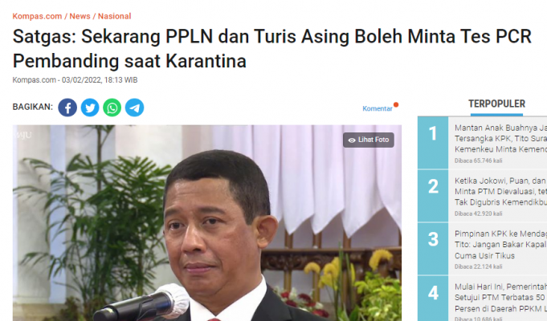547x321 pixels.
Task: Click the rank number 2 tile
Action: pos(433,196)
